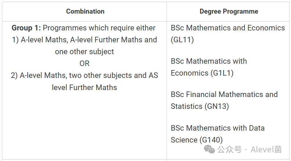The height and width of the screenshot is (161, 291).
Task: Click the WeChat logo icon in watermark
Action: 209,149
